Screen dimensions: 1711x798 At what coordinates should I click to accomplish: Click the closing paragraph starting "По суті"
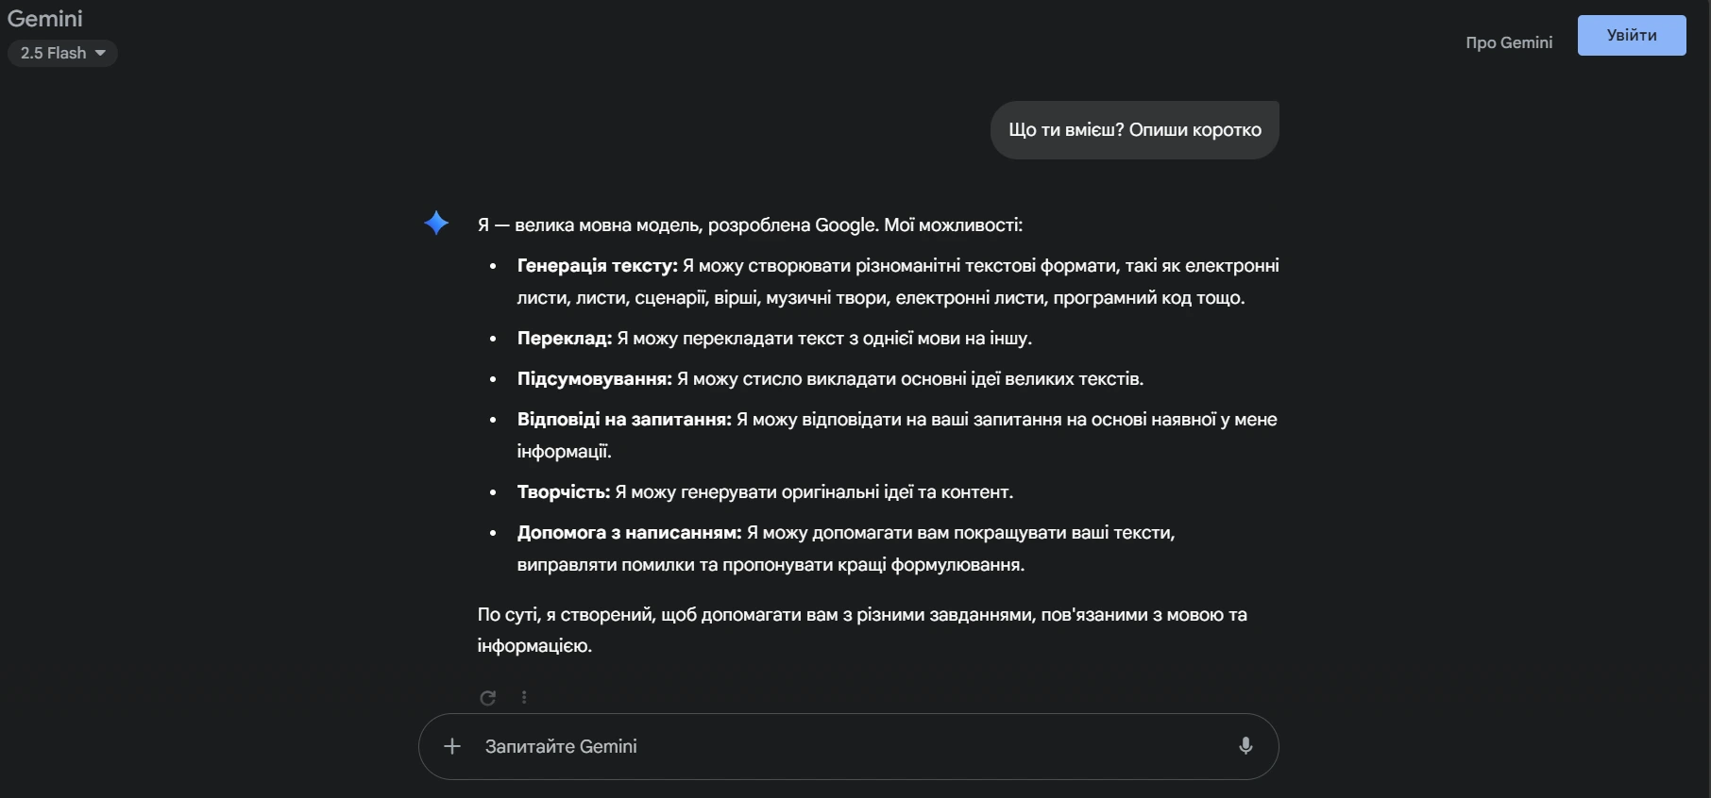tap(861, 615)
